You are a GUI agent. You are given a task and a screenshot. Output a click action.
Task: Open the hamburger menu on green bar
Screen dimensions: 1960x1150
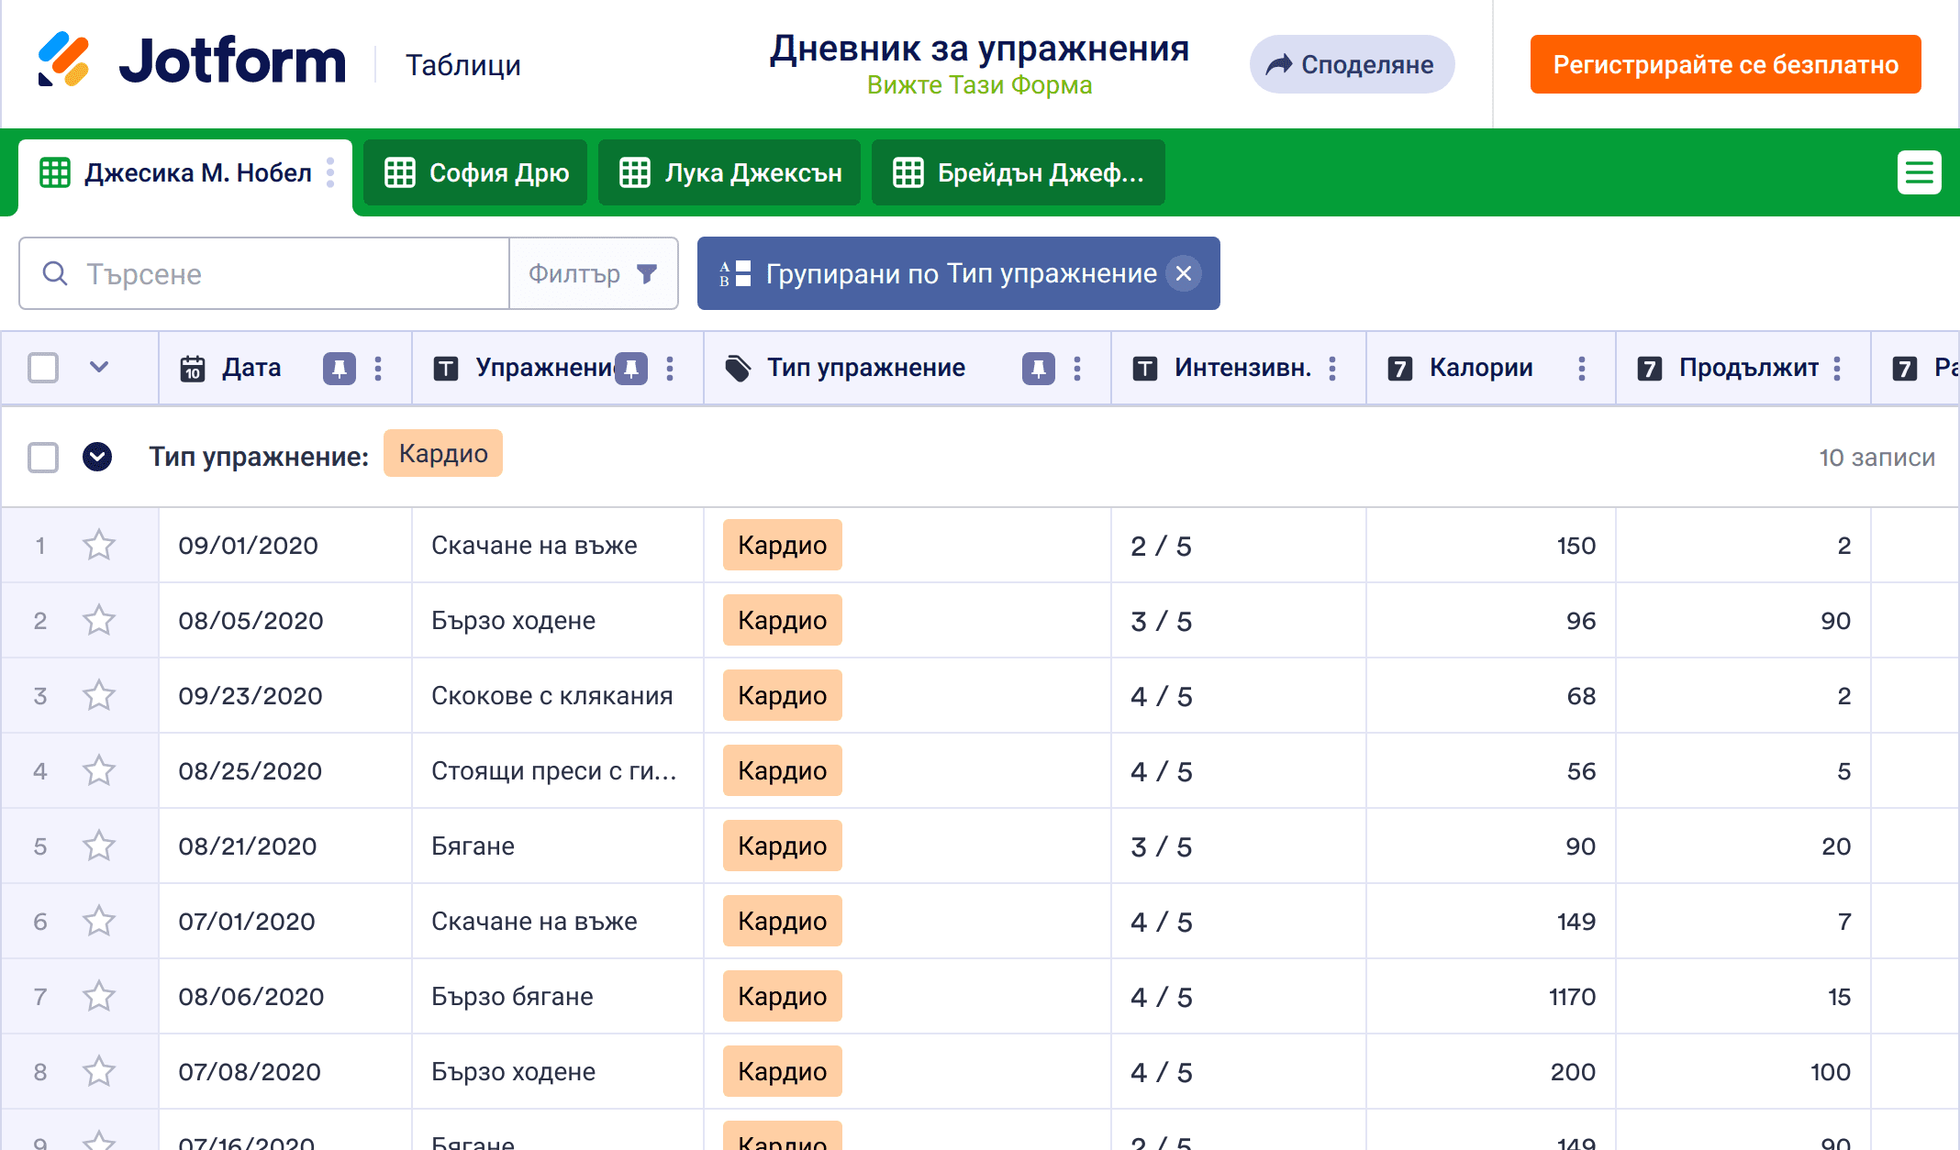tap(1919, 172)
